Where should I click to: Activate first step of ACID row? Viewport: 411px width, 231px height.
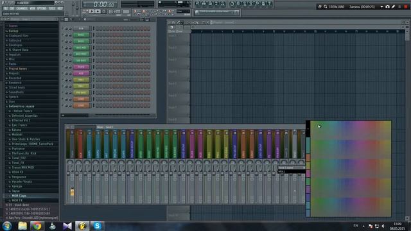click(x=97, y=73)
